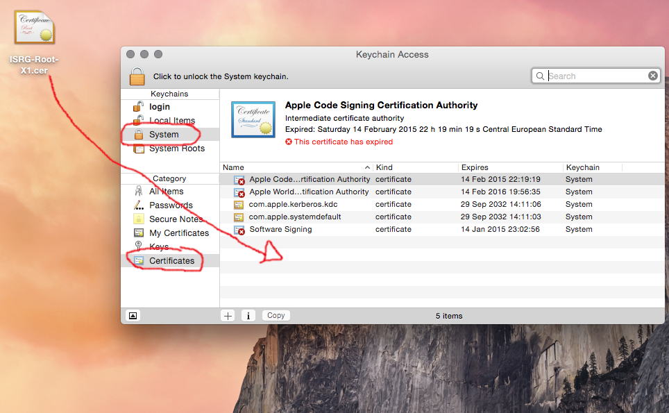
Task: Click the My Certificates icon
Action: click(x=139, y=233)
